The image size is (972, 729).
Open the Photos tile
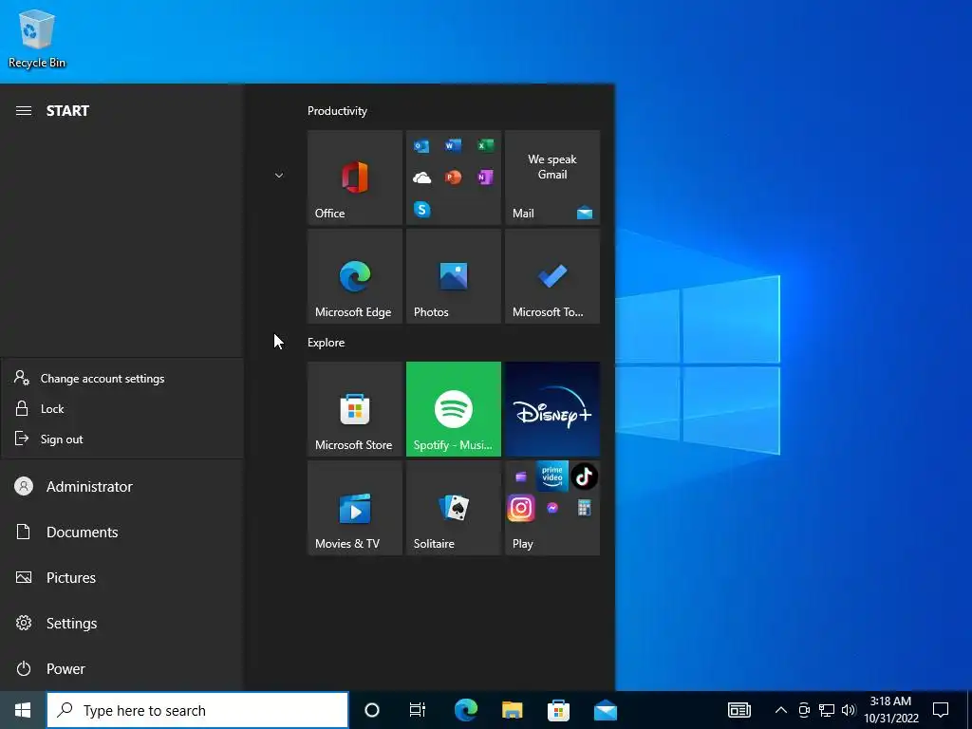(x=453, y=276)
